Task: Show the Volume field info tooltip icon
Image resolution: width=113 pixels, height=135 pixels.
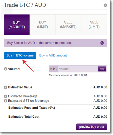Action: [x=6, y=69]
